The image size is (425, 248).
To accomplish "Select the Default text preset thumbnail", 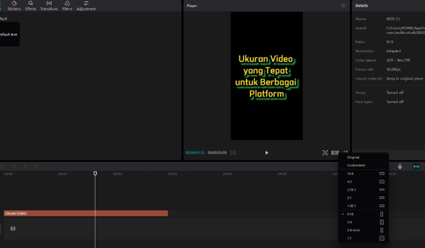I will pos(9,34).
